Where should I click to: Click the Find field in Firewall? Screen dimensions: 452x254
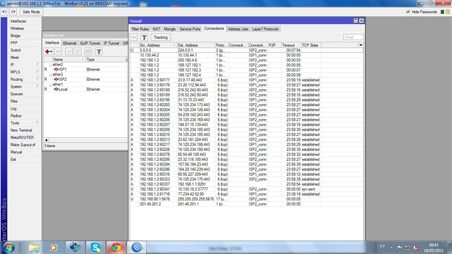(x=353, y=37)
